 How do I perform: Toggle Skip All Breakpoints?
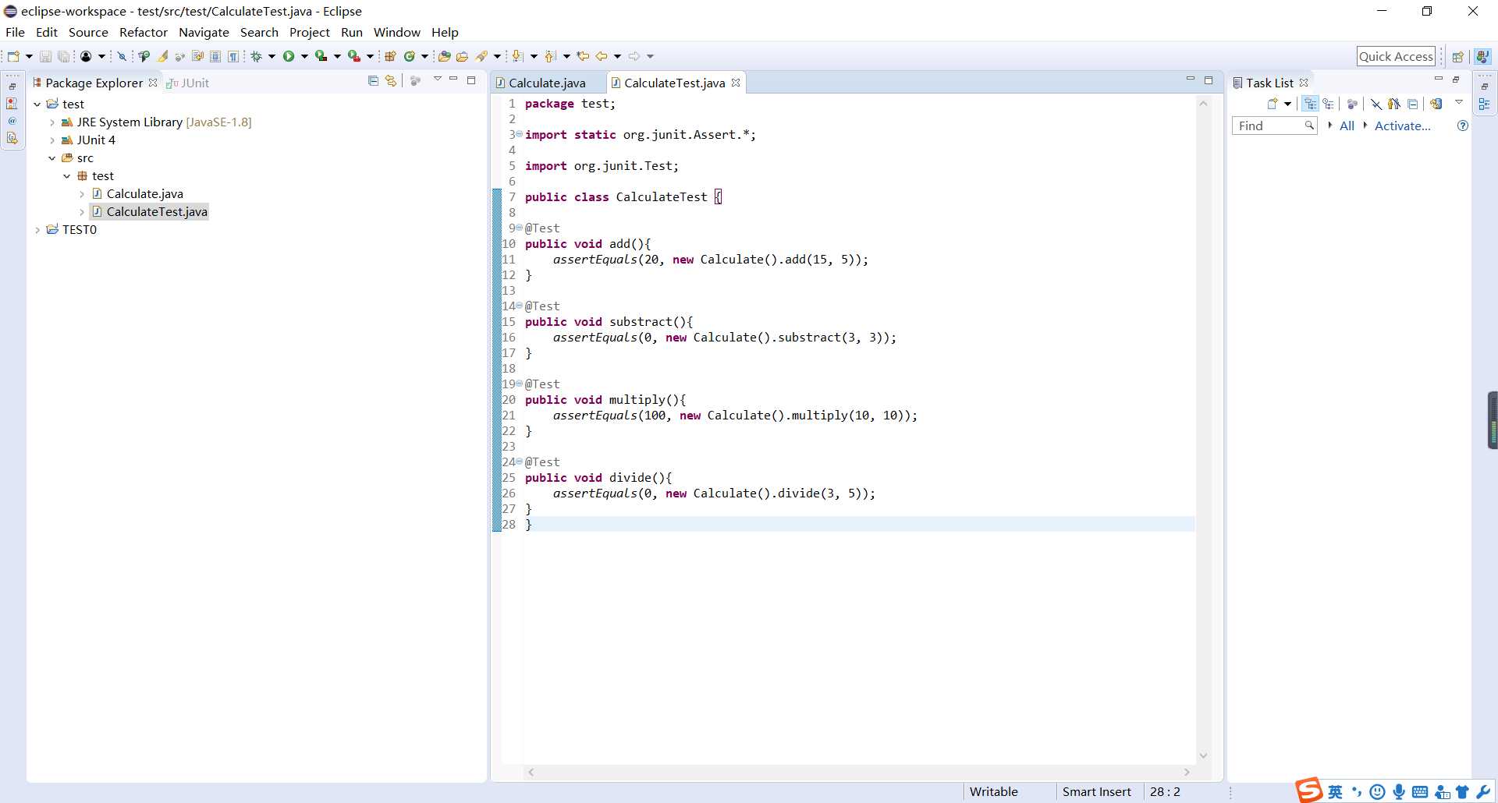click(122, 56)
